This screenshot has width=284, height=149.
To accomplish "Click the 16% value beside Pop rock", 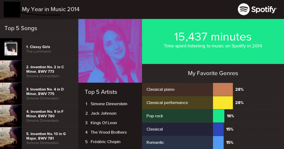I will tap(230, 116).
